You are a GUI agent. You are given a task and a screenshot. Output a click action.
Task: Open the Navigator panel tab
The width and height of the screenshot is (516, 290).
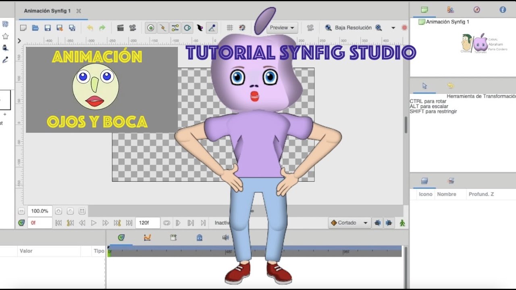point(476,10)
